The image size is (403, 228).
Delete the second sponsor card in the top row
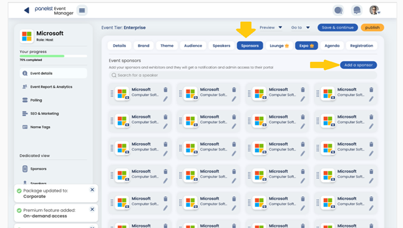pyautogui.click(x=234, y=89)
